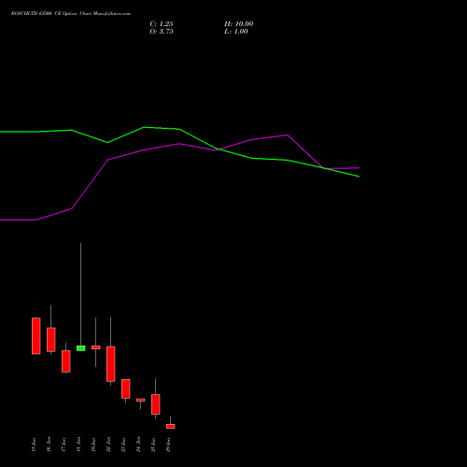
Task: Click the low price value L: 1.00
Action: (x=236, y=32)
